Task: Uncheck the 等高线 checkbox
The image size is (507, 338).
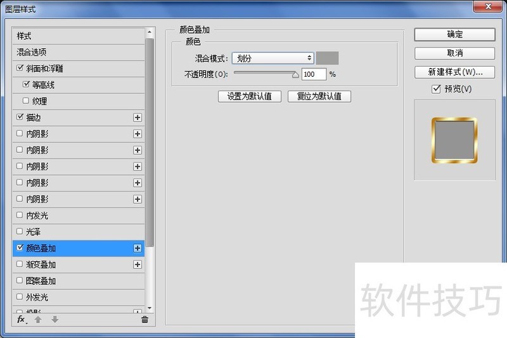Action: tap(26, 84)
